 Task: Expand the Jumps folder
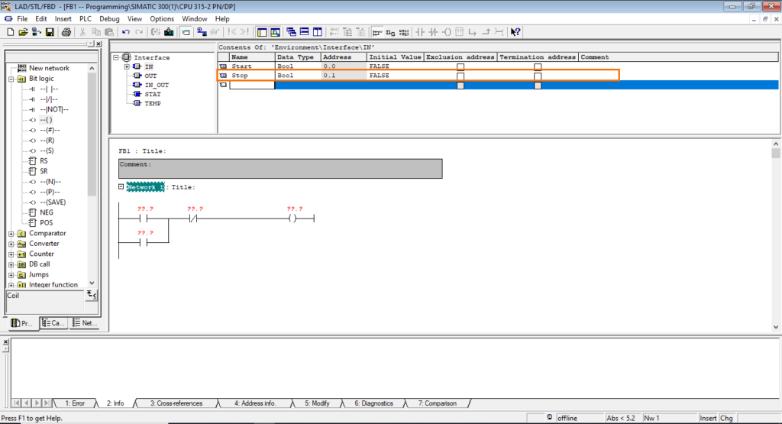point(11,275)
